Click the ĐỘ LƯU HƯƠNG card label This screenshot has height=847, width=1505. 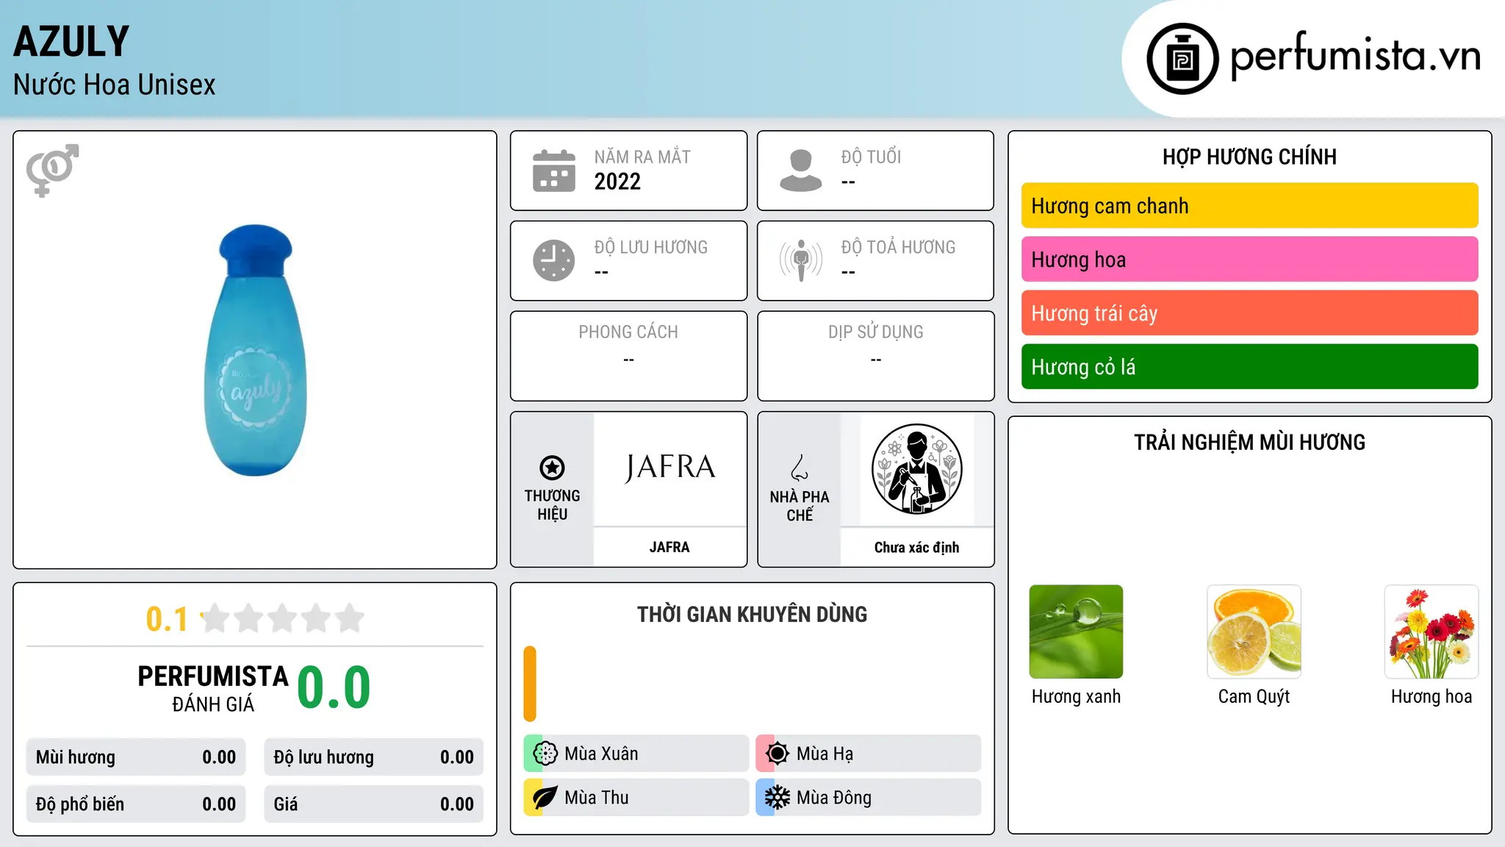[x=651, y=247]
